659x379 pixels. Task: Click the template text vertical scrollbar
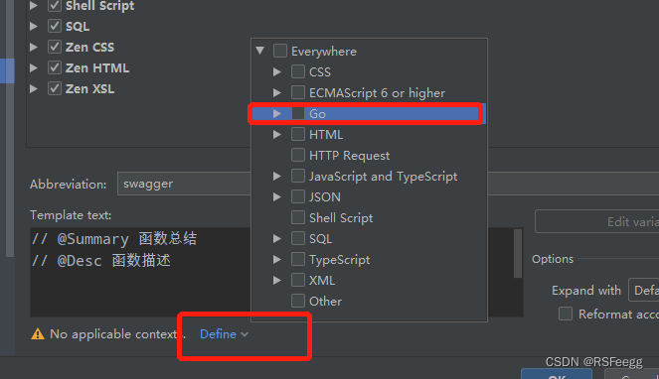518,253
